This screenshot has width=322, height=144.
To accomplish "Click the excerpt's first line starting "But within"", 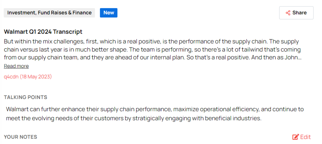I will tap(151, 42).
